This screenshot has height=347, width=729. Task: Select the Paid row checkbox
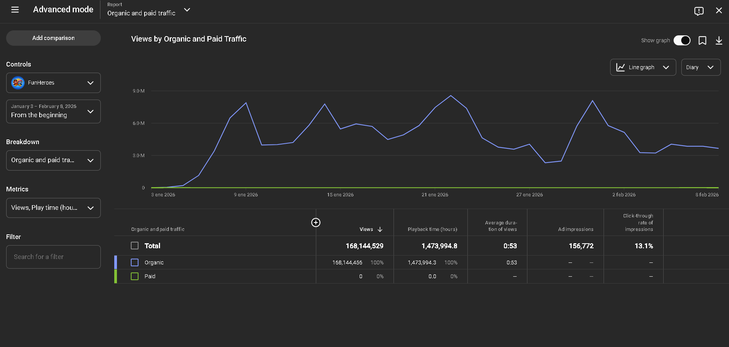(135, 276)
